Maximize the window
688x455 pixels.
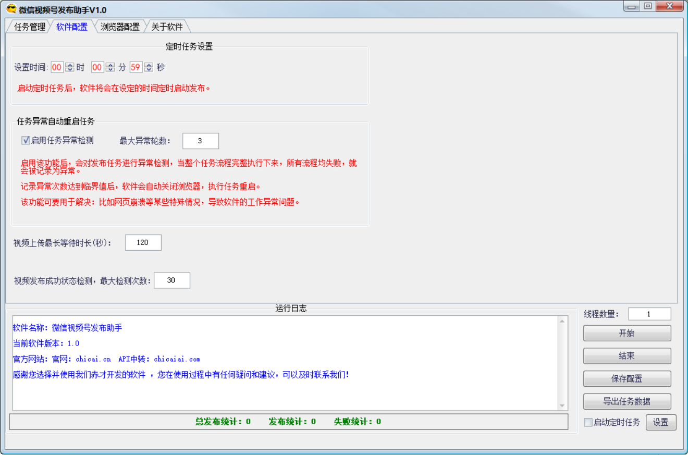coord(647,7)
